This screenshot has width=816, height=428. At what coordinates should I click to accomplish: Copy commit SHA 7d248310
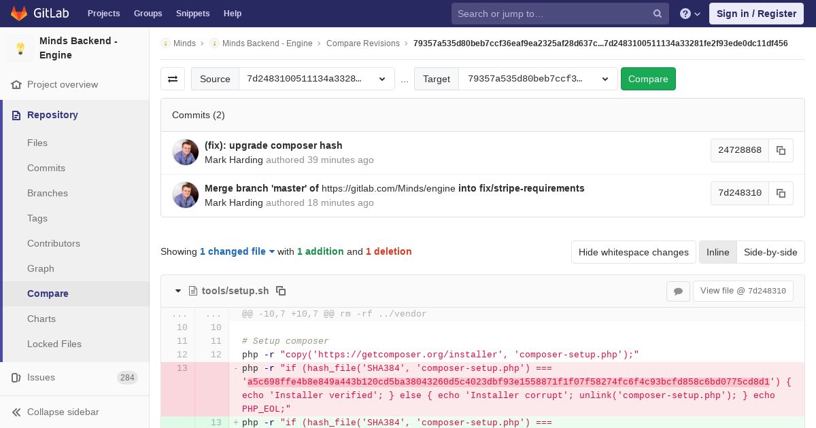[781, 193]
